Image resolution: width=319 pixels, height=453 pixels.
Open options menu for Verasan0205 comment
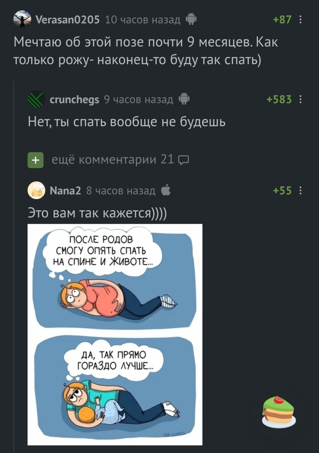pyautogui.click(x=300, y=19)
